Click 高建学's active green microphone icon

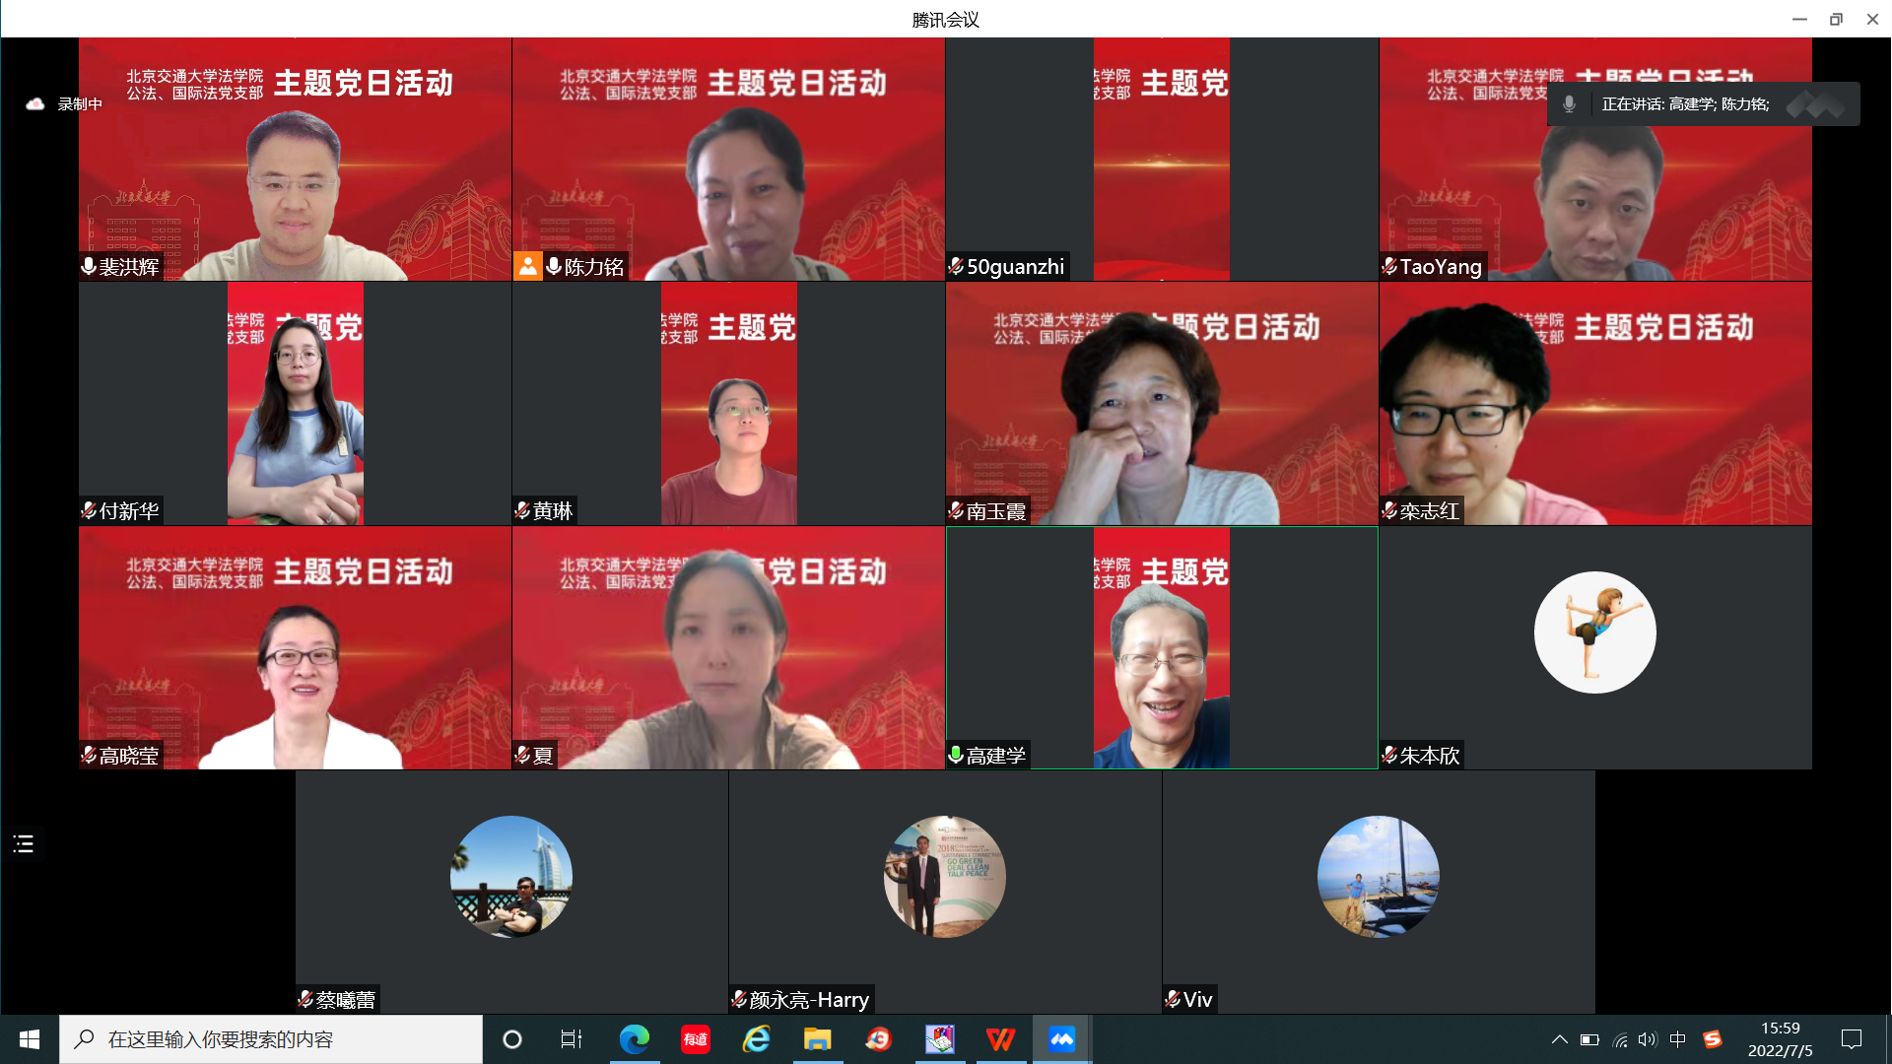[955, 755]
